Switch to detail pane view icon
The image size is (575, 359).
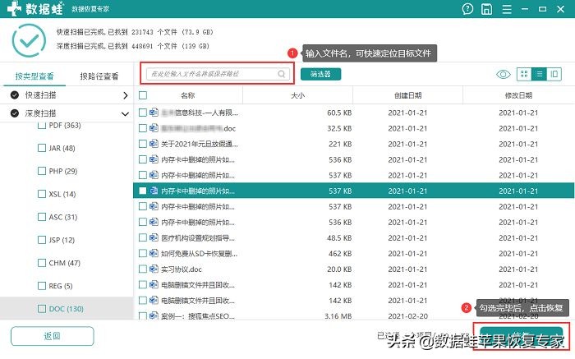(554, 74)
